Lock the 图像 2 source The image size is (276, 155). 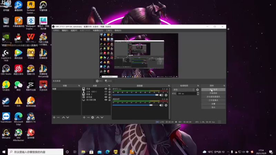coord(109,94)
